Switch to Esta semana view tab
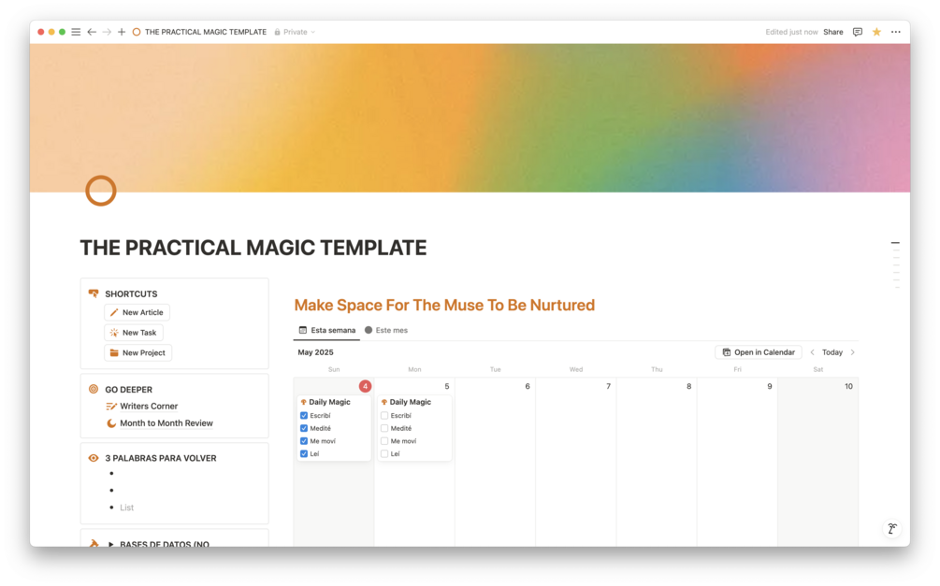940x586 pixels. point(327,330)
